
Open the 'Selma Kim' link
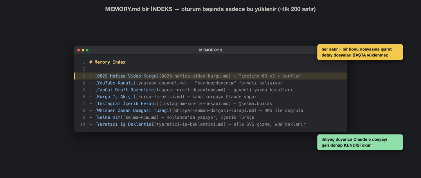pyautogui.click(x=109, y=117)
